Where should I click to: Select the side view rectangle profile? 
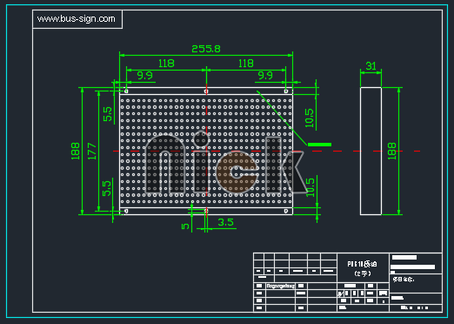(371, 151)
